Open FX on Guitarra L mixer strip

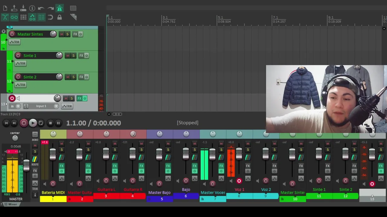115,166
